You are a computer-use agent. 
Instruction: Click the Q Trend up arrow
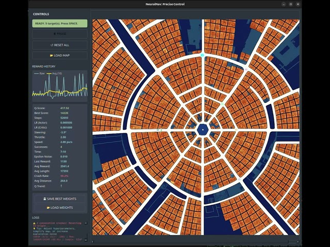pyautogui.click(x=61, y=186)
